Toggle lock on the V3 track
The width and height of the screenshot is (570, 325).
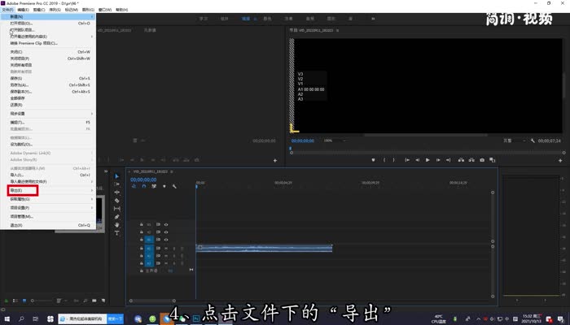point(141,224)
